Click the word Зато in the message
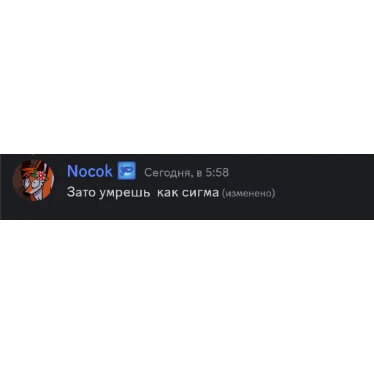 [x=81, y=192]
